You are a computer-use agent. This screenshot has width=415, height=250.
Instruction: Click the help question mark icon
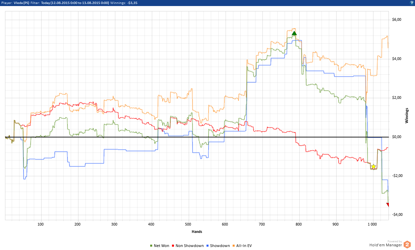pos(411,2)
